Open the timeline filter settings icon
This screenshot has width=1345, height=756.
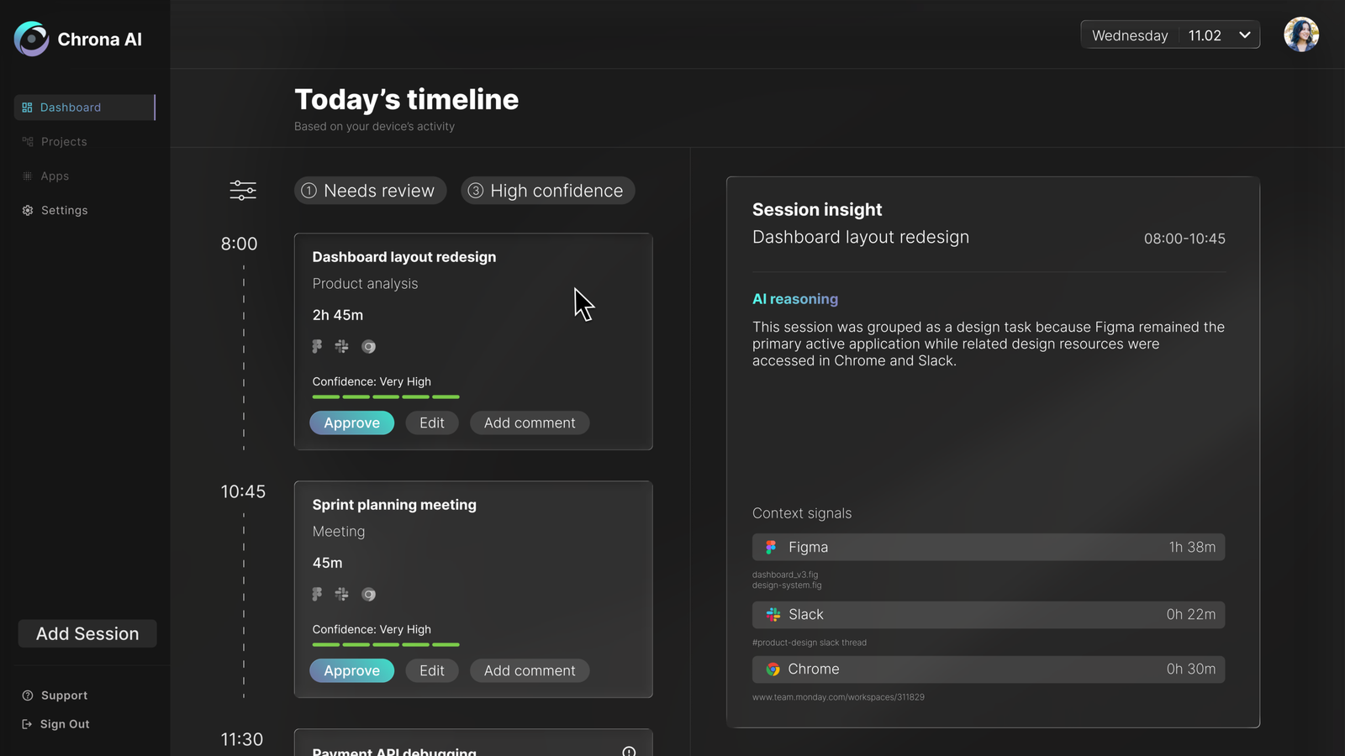tap(243, 191)
